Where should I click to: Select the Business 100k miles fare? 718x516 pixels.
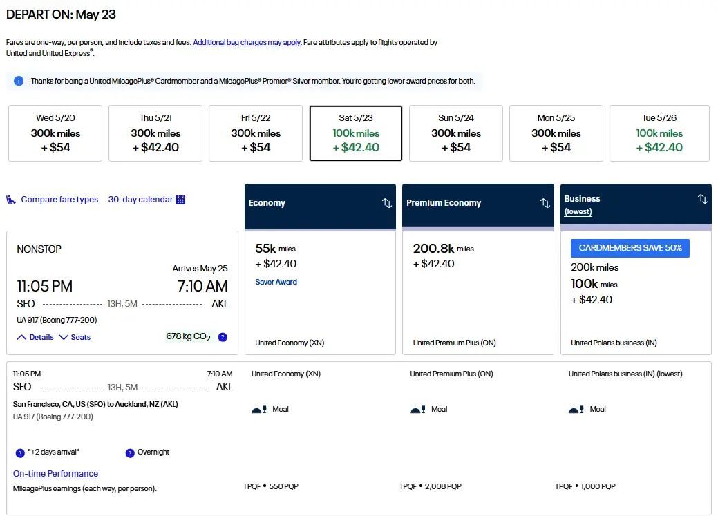pos(636,293)
